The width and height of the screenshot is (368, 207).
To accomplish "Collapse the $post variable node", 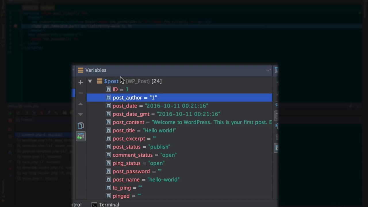I will pyautogui.click(x=90, y=81).
